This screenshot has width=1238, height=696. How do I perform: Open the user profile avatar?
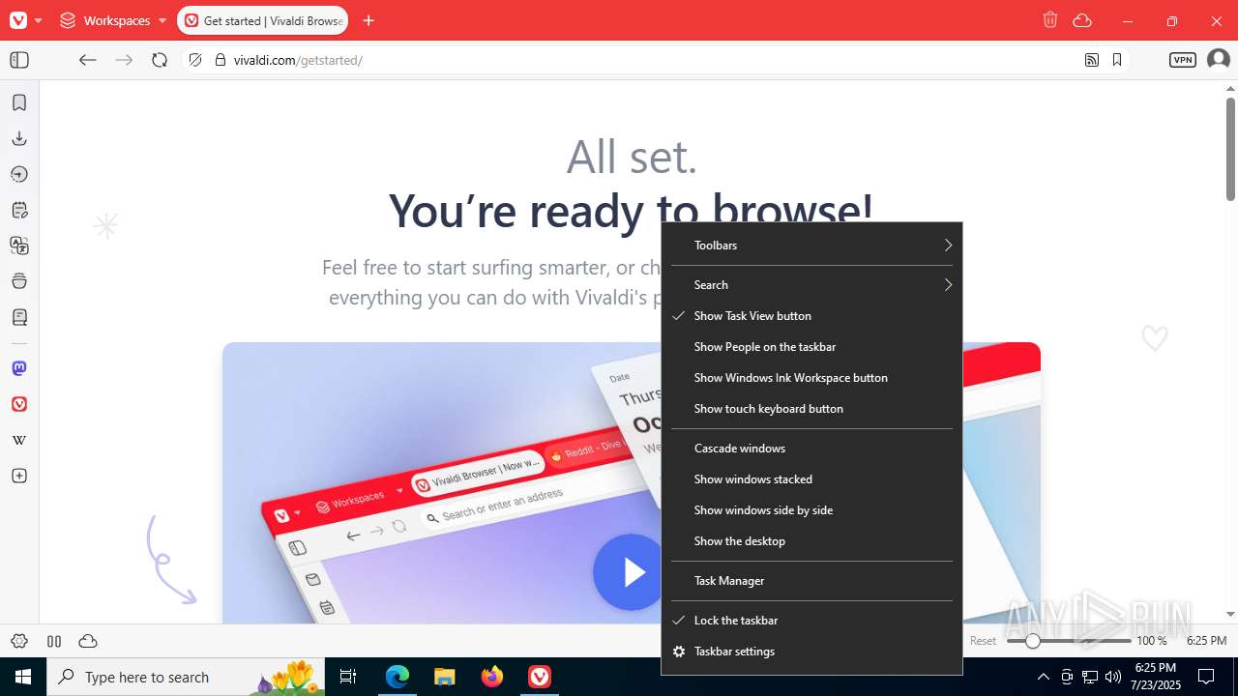click(1218, 60)
